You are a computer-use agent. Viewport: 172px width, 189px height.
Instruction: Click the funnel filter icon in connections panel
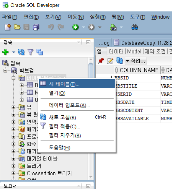click(30, 52)
